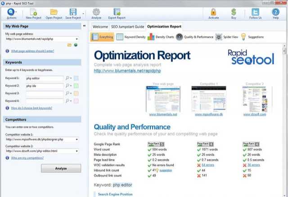288x197 pixels.
Task: Click the Follow Us Twitter icon
Action: [x=255, y=12]
